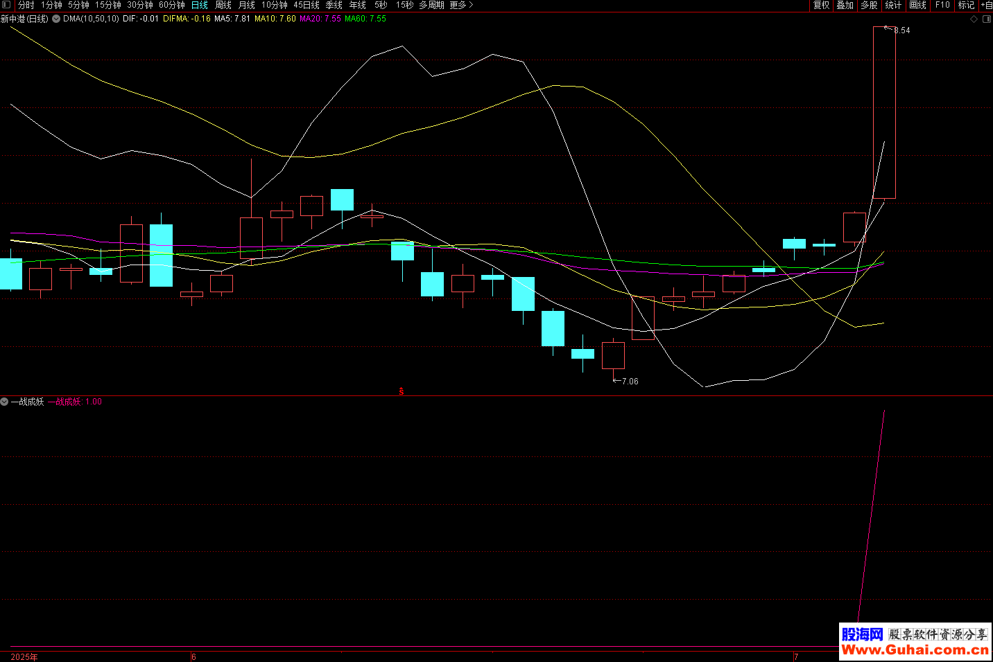Select the 15分钟 period
This screenshot has height=662, width=993.
pyautogui.click(x=108, y=5)
